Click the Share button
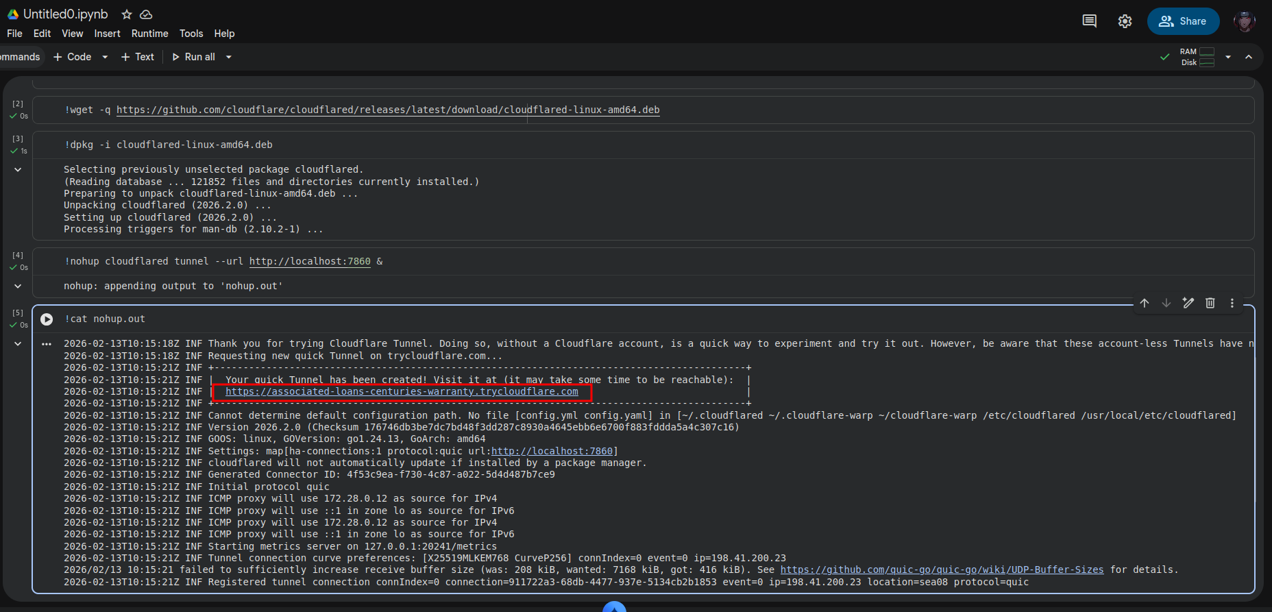 1183,21
